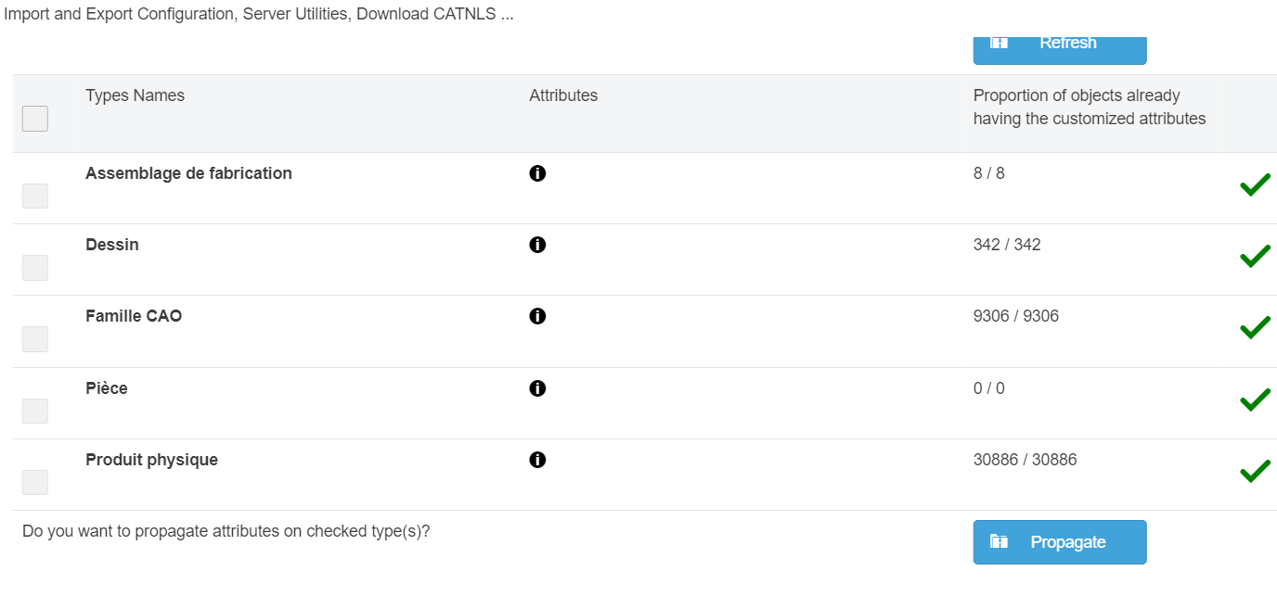The image size is (1277, 596).
Task: Click the Types Names column header
Action: (x=135, y=95)
